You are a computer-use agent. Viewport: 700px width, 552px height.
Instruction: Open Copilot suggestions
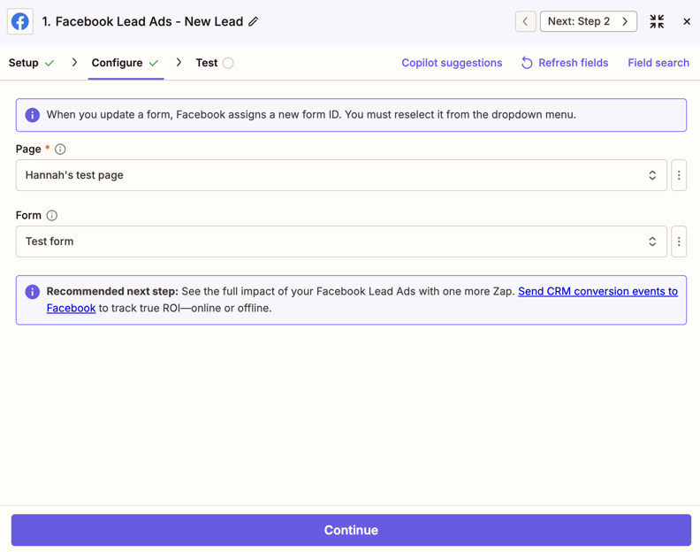pyautogui.click(x=452, y=63)
